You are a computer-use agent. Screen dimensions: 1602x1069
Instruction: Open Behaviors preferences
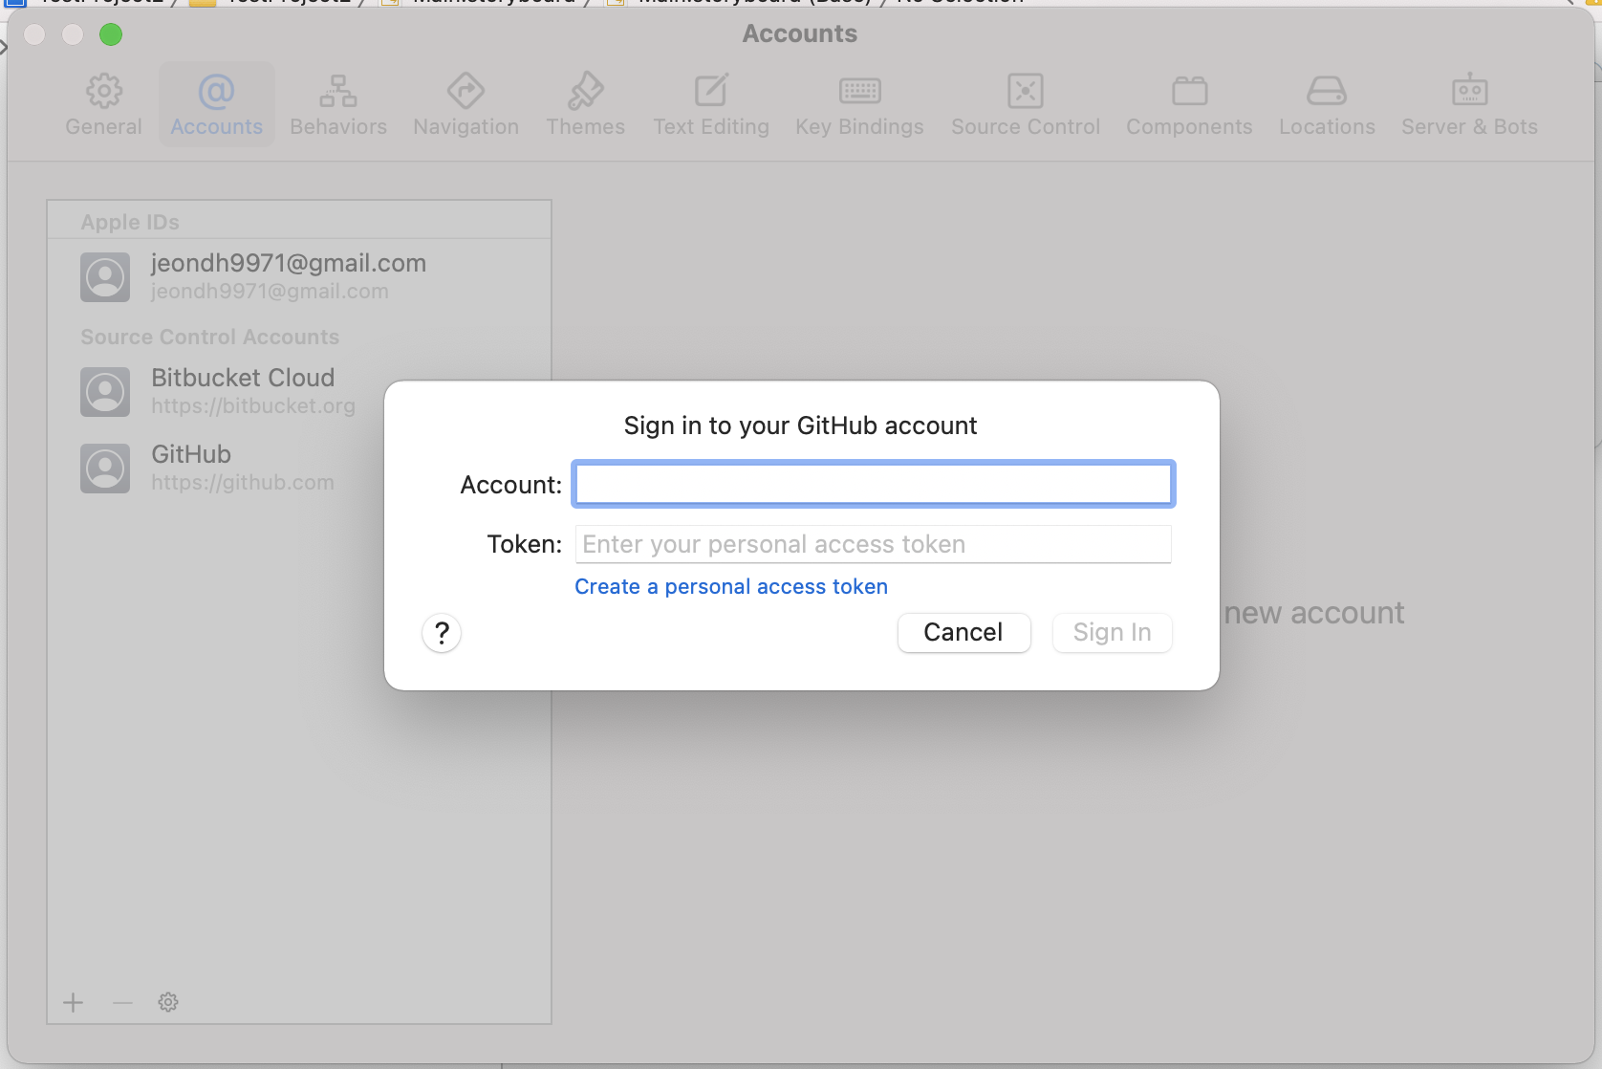pyautogui.click(x=338, y=104)
